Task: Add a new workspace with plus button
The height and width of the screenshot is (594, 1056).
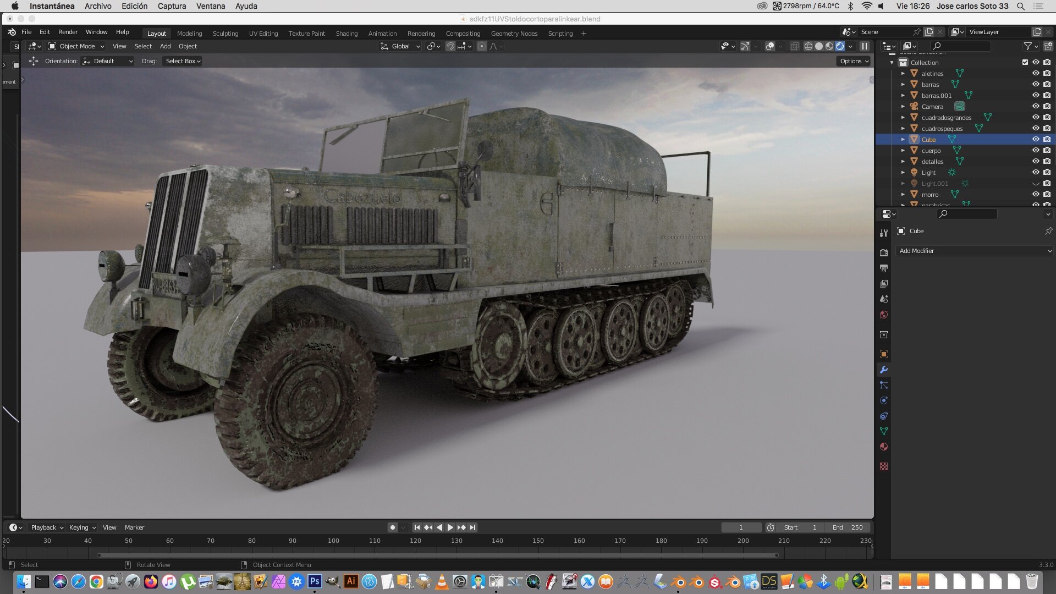Action: (584, 34)
